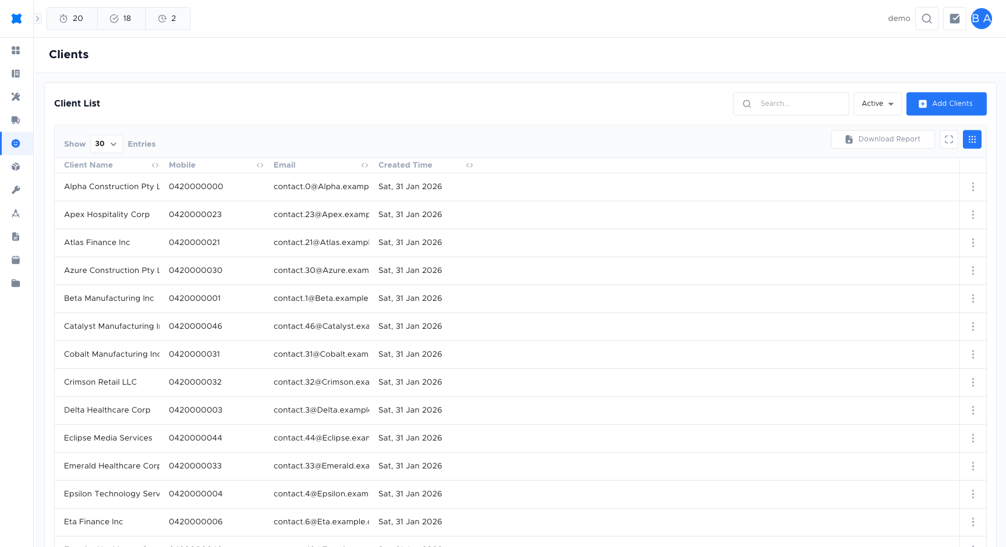The height and width of the screenshot is (547, 1006).
Task: Open row menu for Eta Finance Inc
Action: coord(973,522)
